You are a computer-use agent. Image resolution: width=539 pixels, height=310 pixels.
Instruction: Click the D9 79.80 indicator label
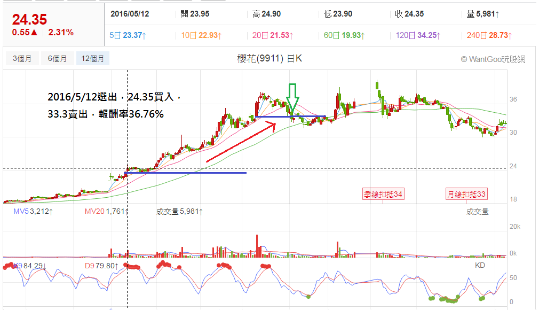coord(102,266)
